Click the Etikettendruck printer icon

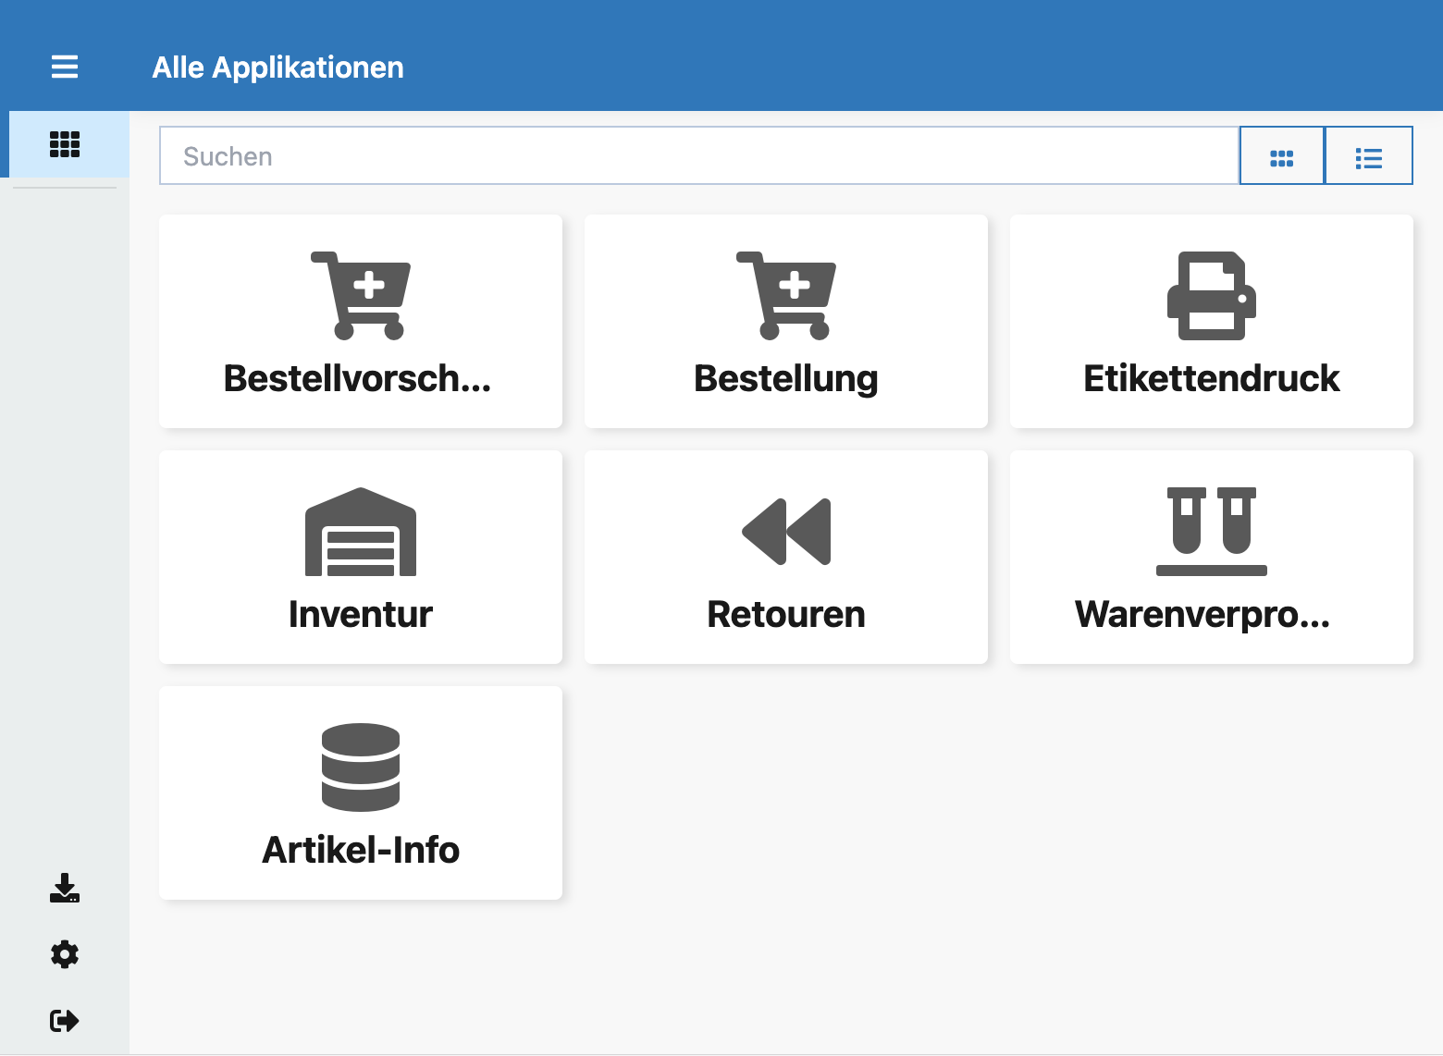click(1212, 296)
